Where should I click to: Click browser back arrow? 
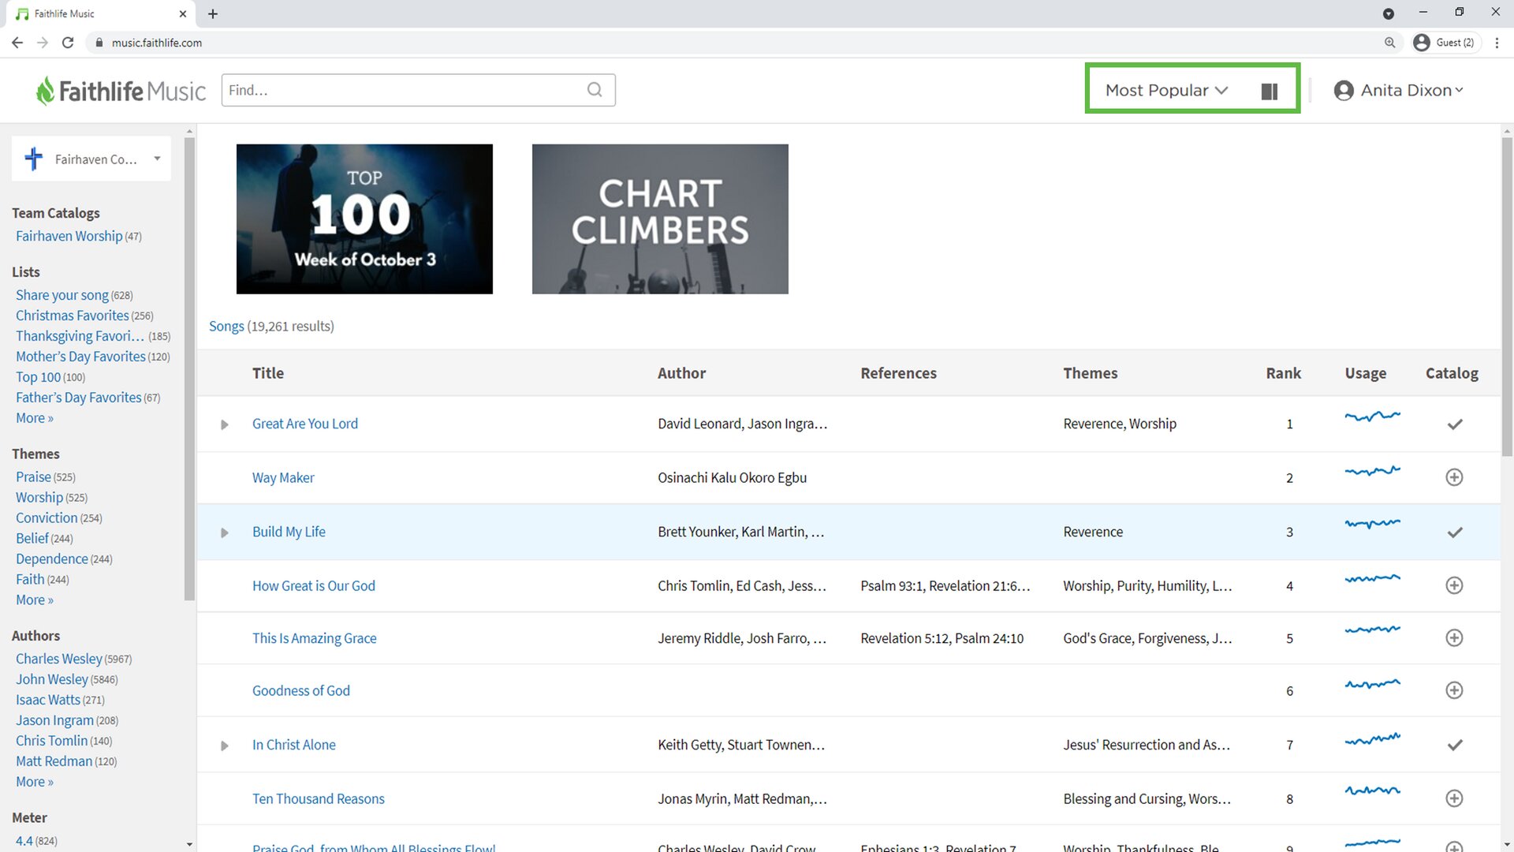pyautogui.click(x=17, y=43)
